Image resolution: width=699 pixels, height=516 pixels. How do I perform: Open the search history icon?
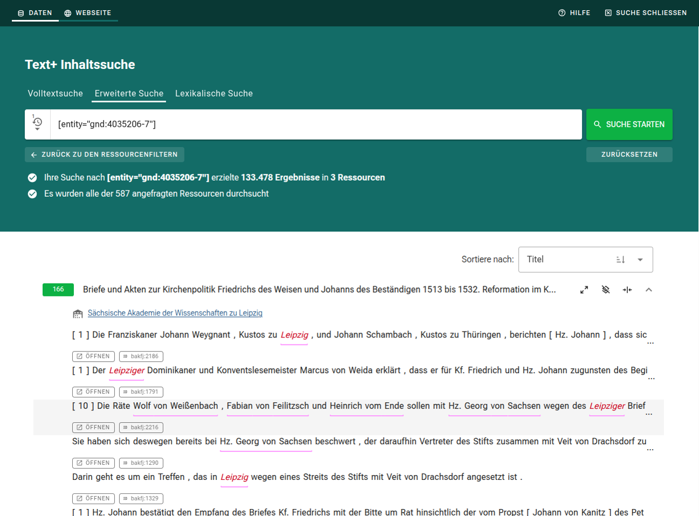(37, 124)
